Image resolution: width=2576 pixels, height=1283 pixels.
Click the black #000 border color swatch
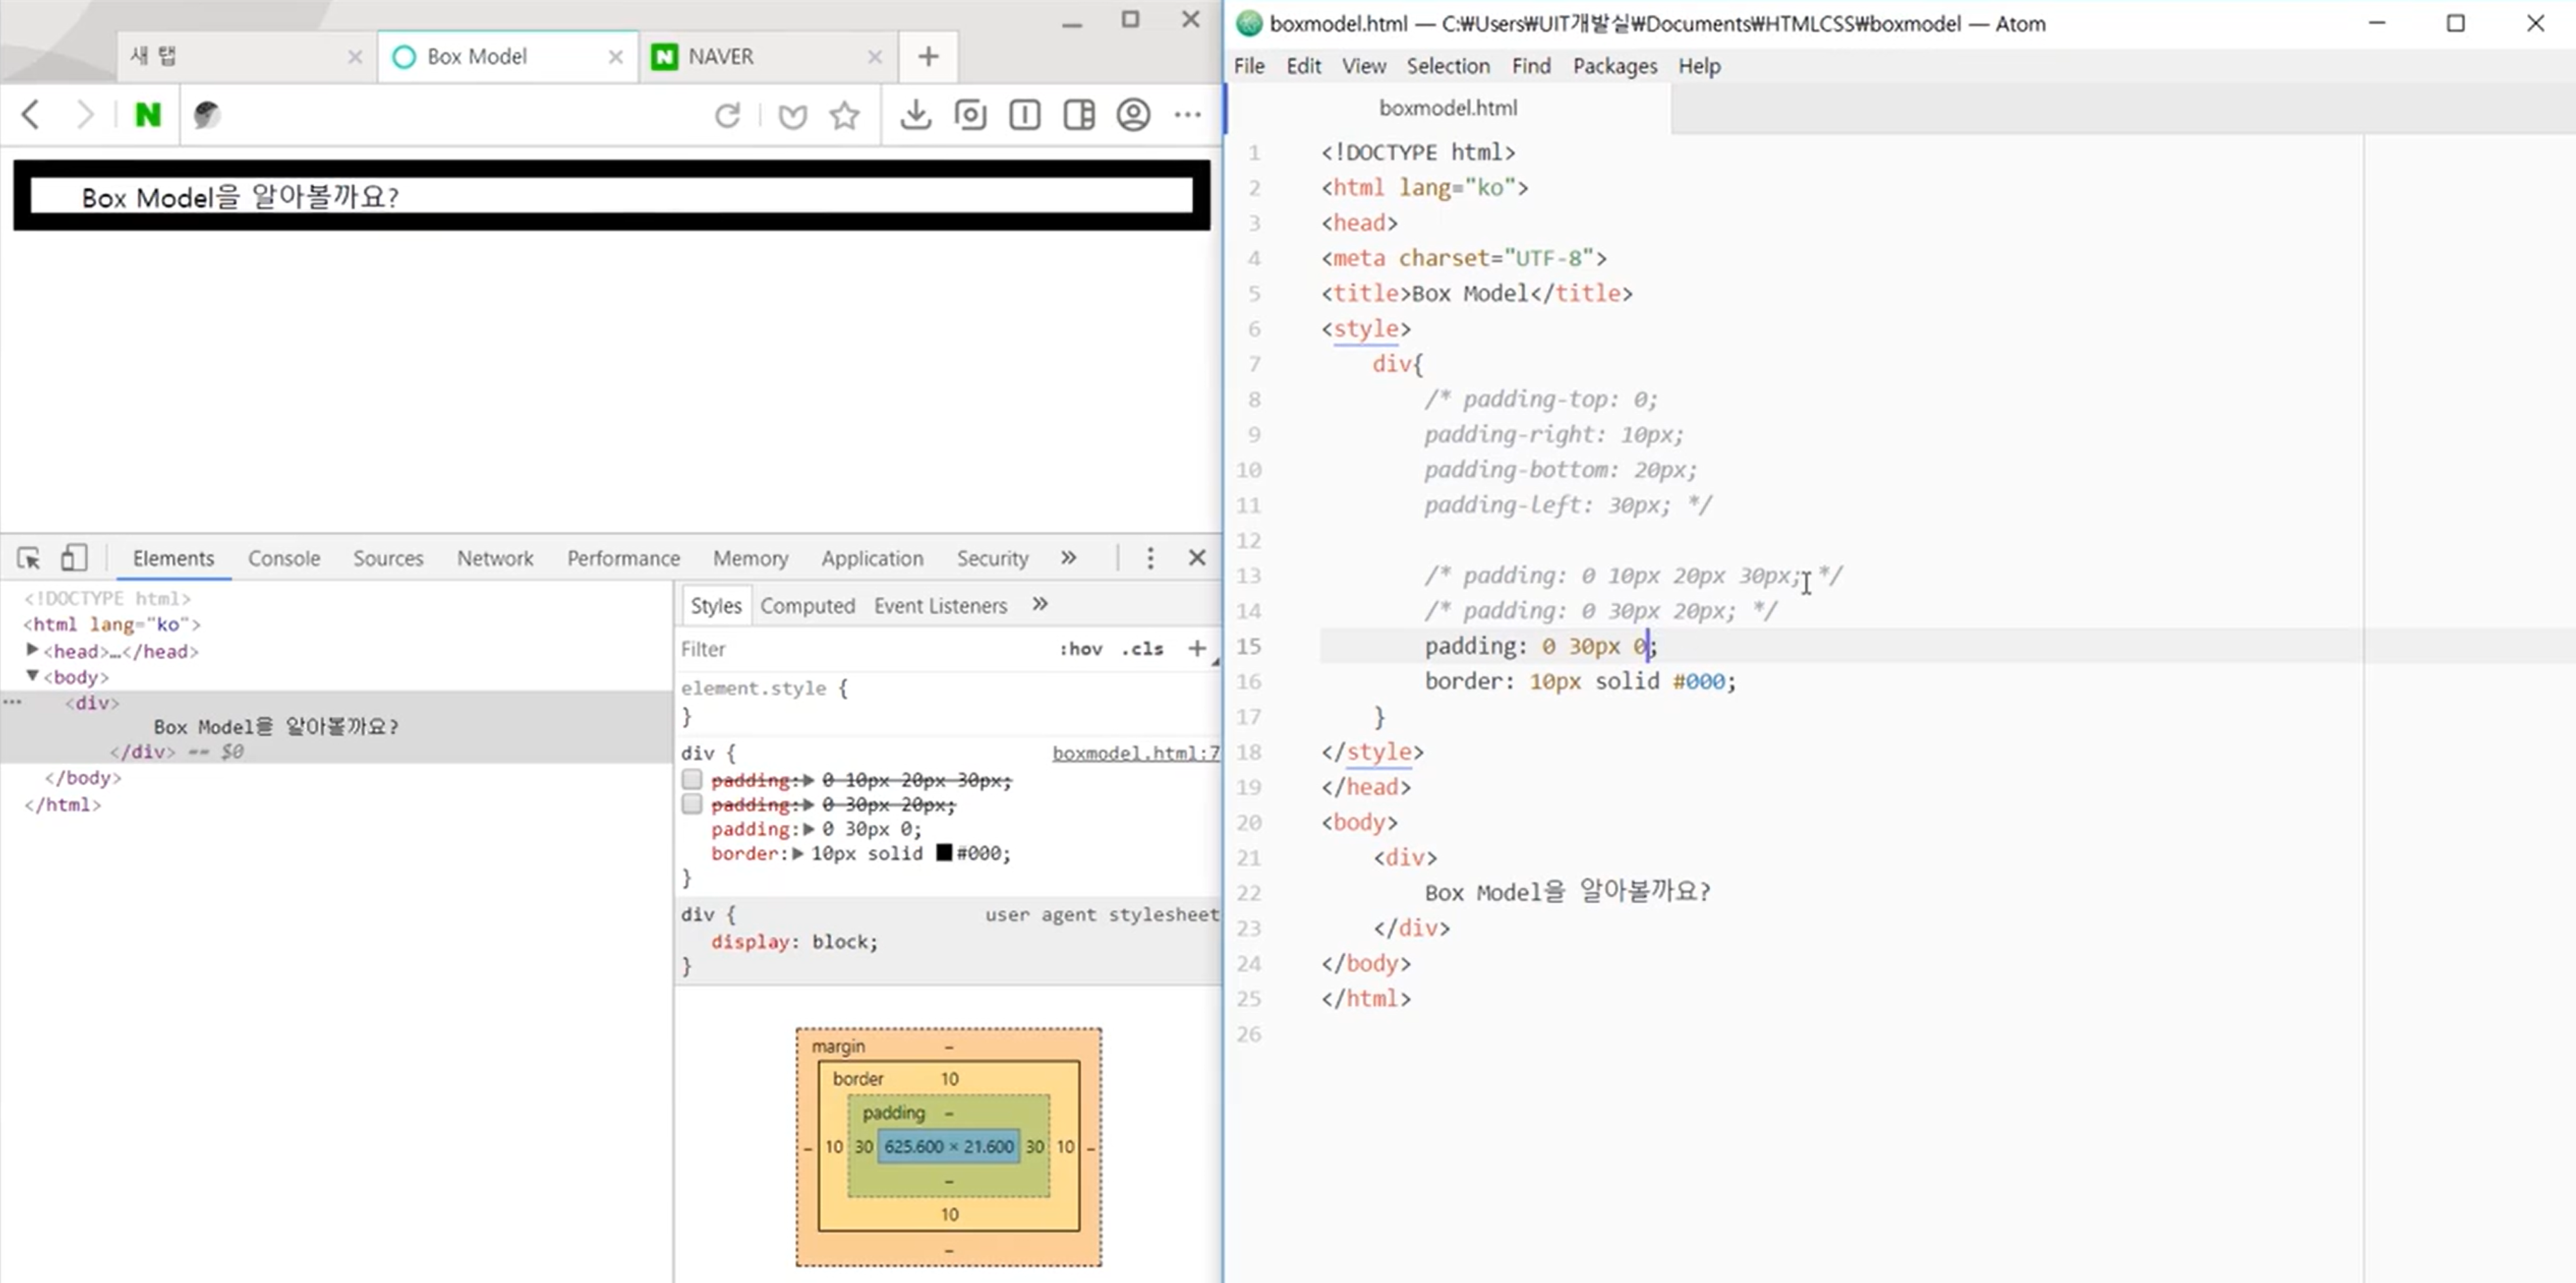coord(943,853)
